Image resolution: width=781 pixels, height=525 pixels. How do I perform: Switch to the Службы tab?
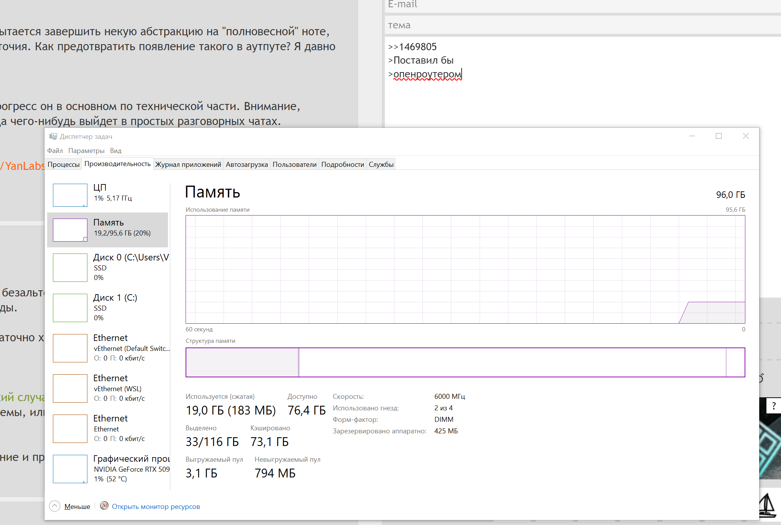(381, 165)
